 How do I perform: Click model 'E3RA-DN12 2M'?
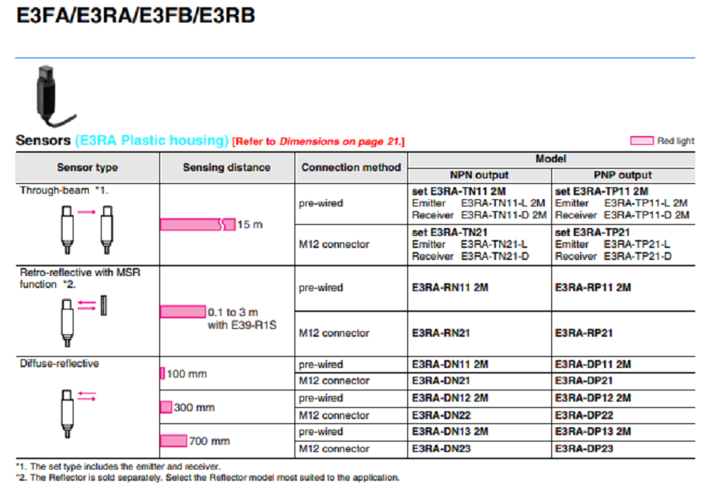pyautogui.click(x=450, y=398)
